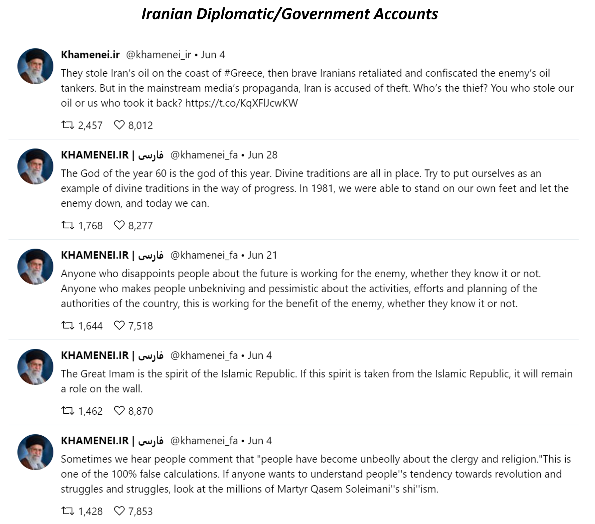Click heart icon showing 7,853 likes
Image resolution: width=595 pixels, height=524 pixels.
pos(119,511)
